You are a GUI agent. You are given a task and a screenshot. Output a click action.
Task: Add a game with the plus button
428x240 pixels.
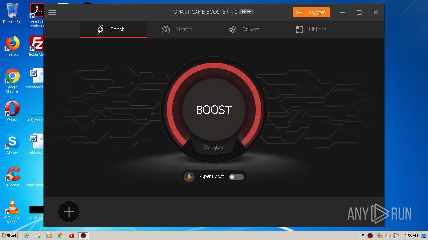point(69,212)
